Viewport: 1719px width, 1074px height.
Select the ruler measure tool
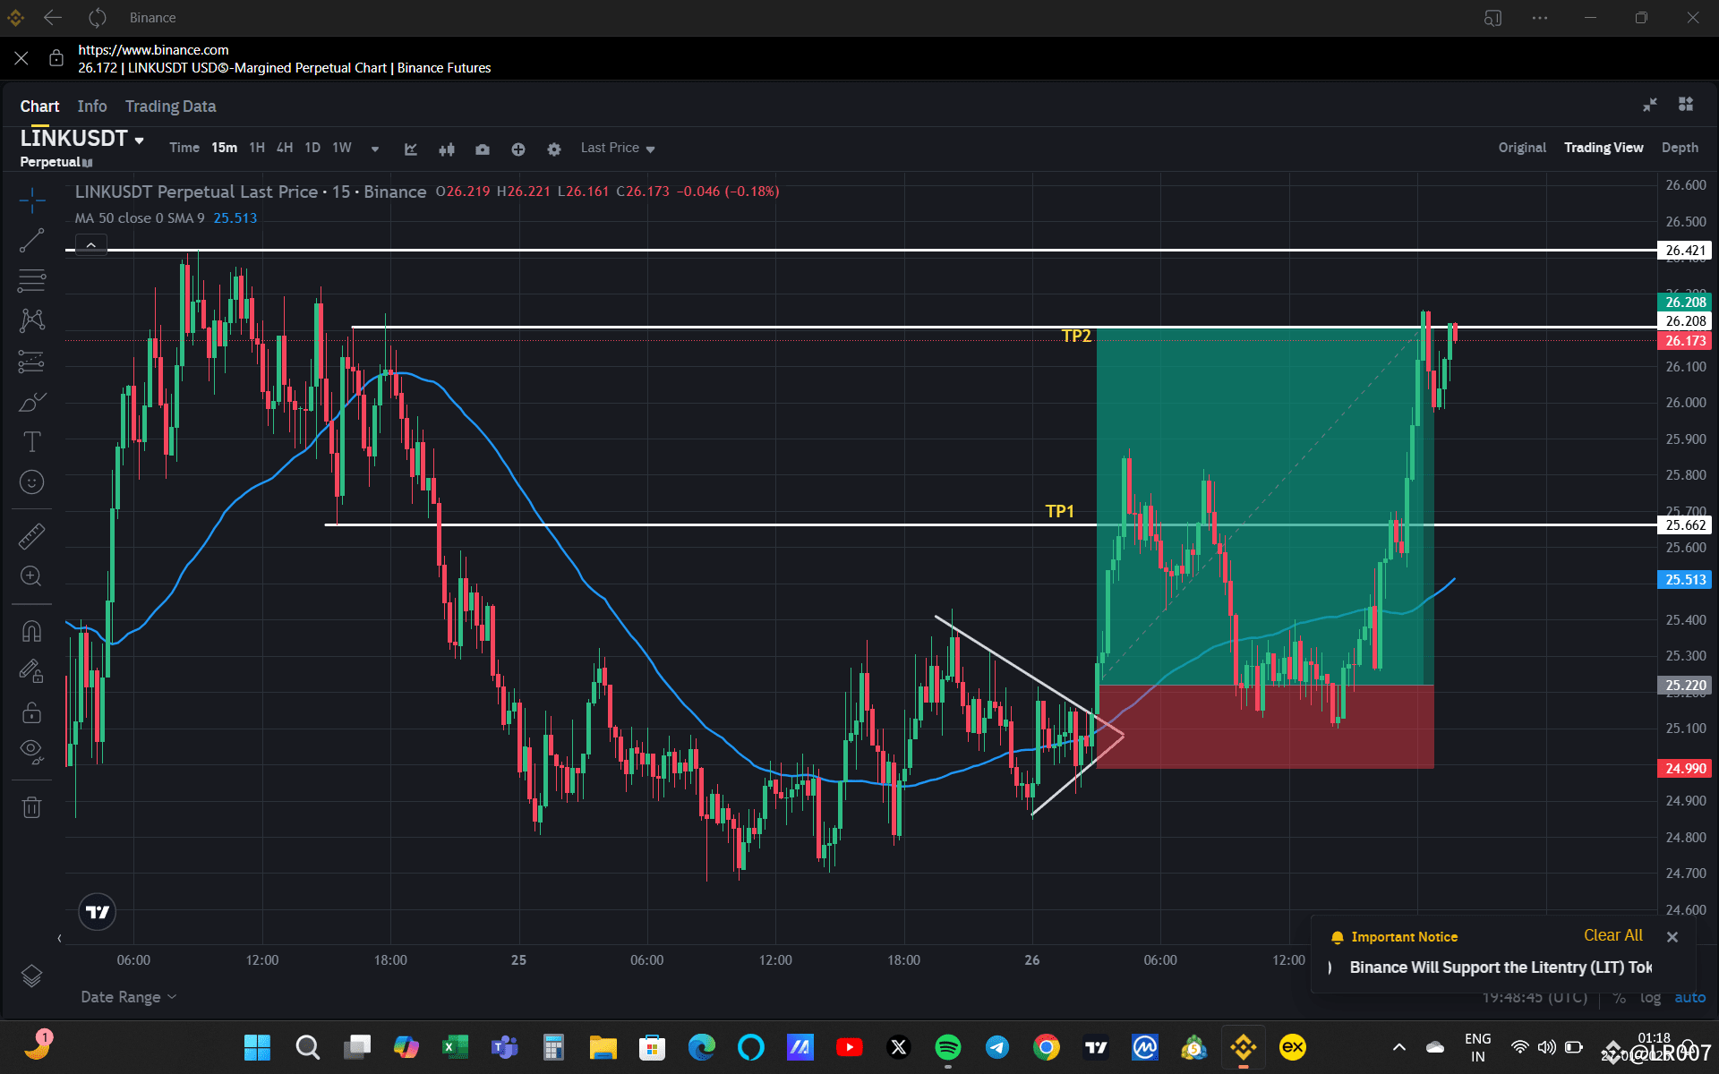pyautogui.click(x=32, y=536)
